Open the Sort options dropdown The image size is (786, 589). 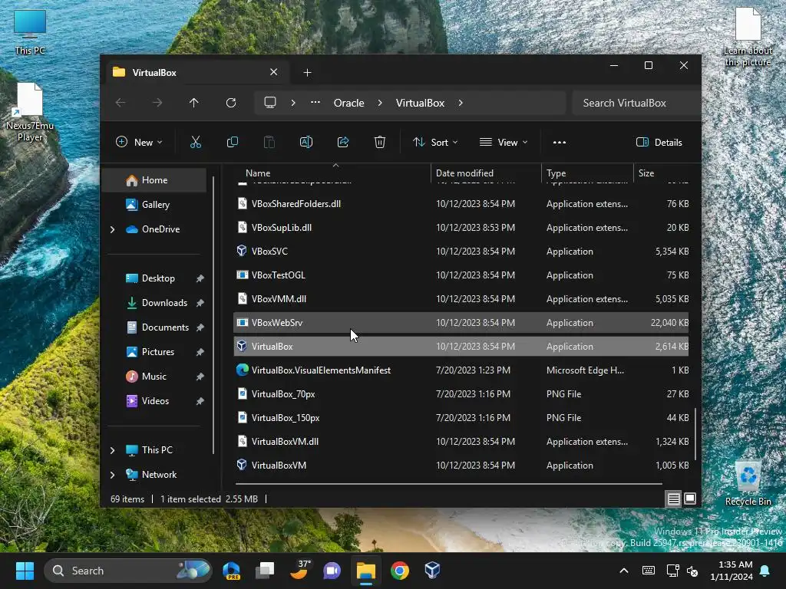[x=435, y=142]
